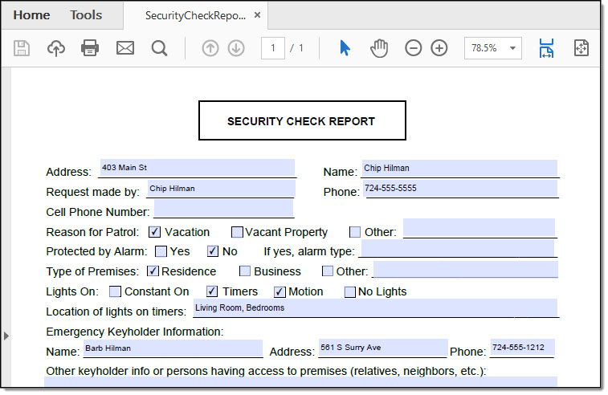Expand the left navigation pane arrow

[x=6, y=336]
